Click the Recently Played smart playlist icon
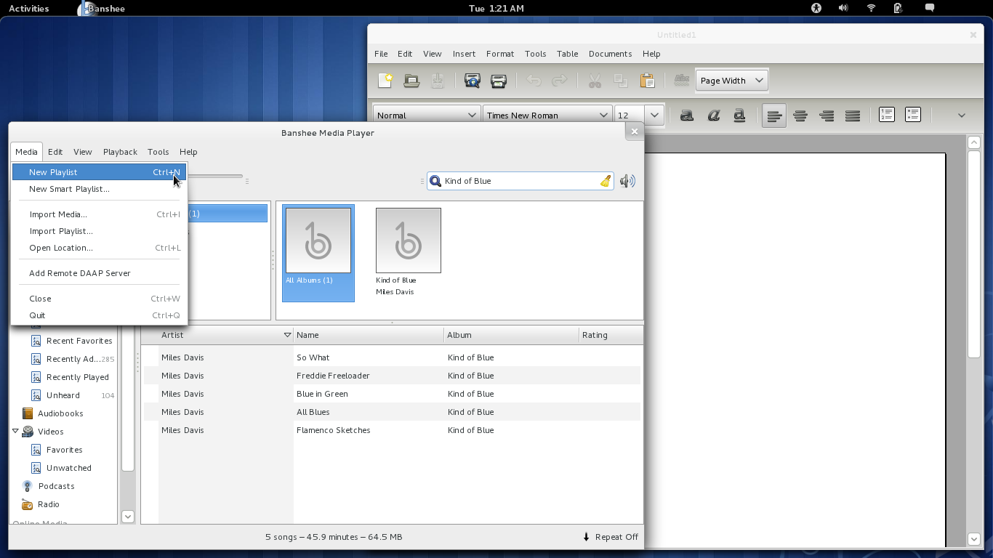The height and width of the screenshot is (558, 993). coord(36,377)
